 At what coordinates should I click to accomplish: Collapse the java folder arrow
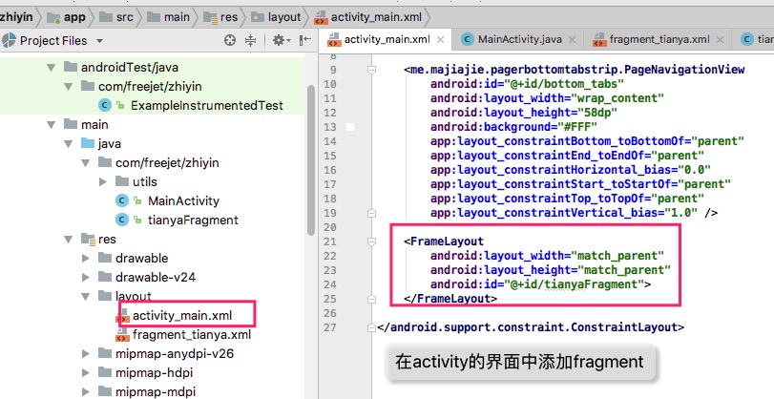(x=68, y=144)
